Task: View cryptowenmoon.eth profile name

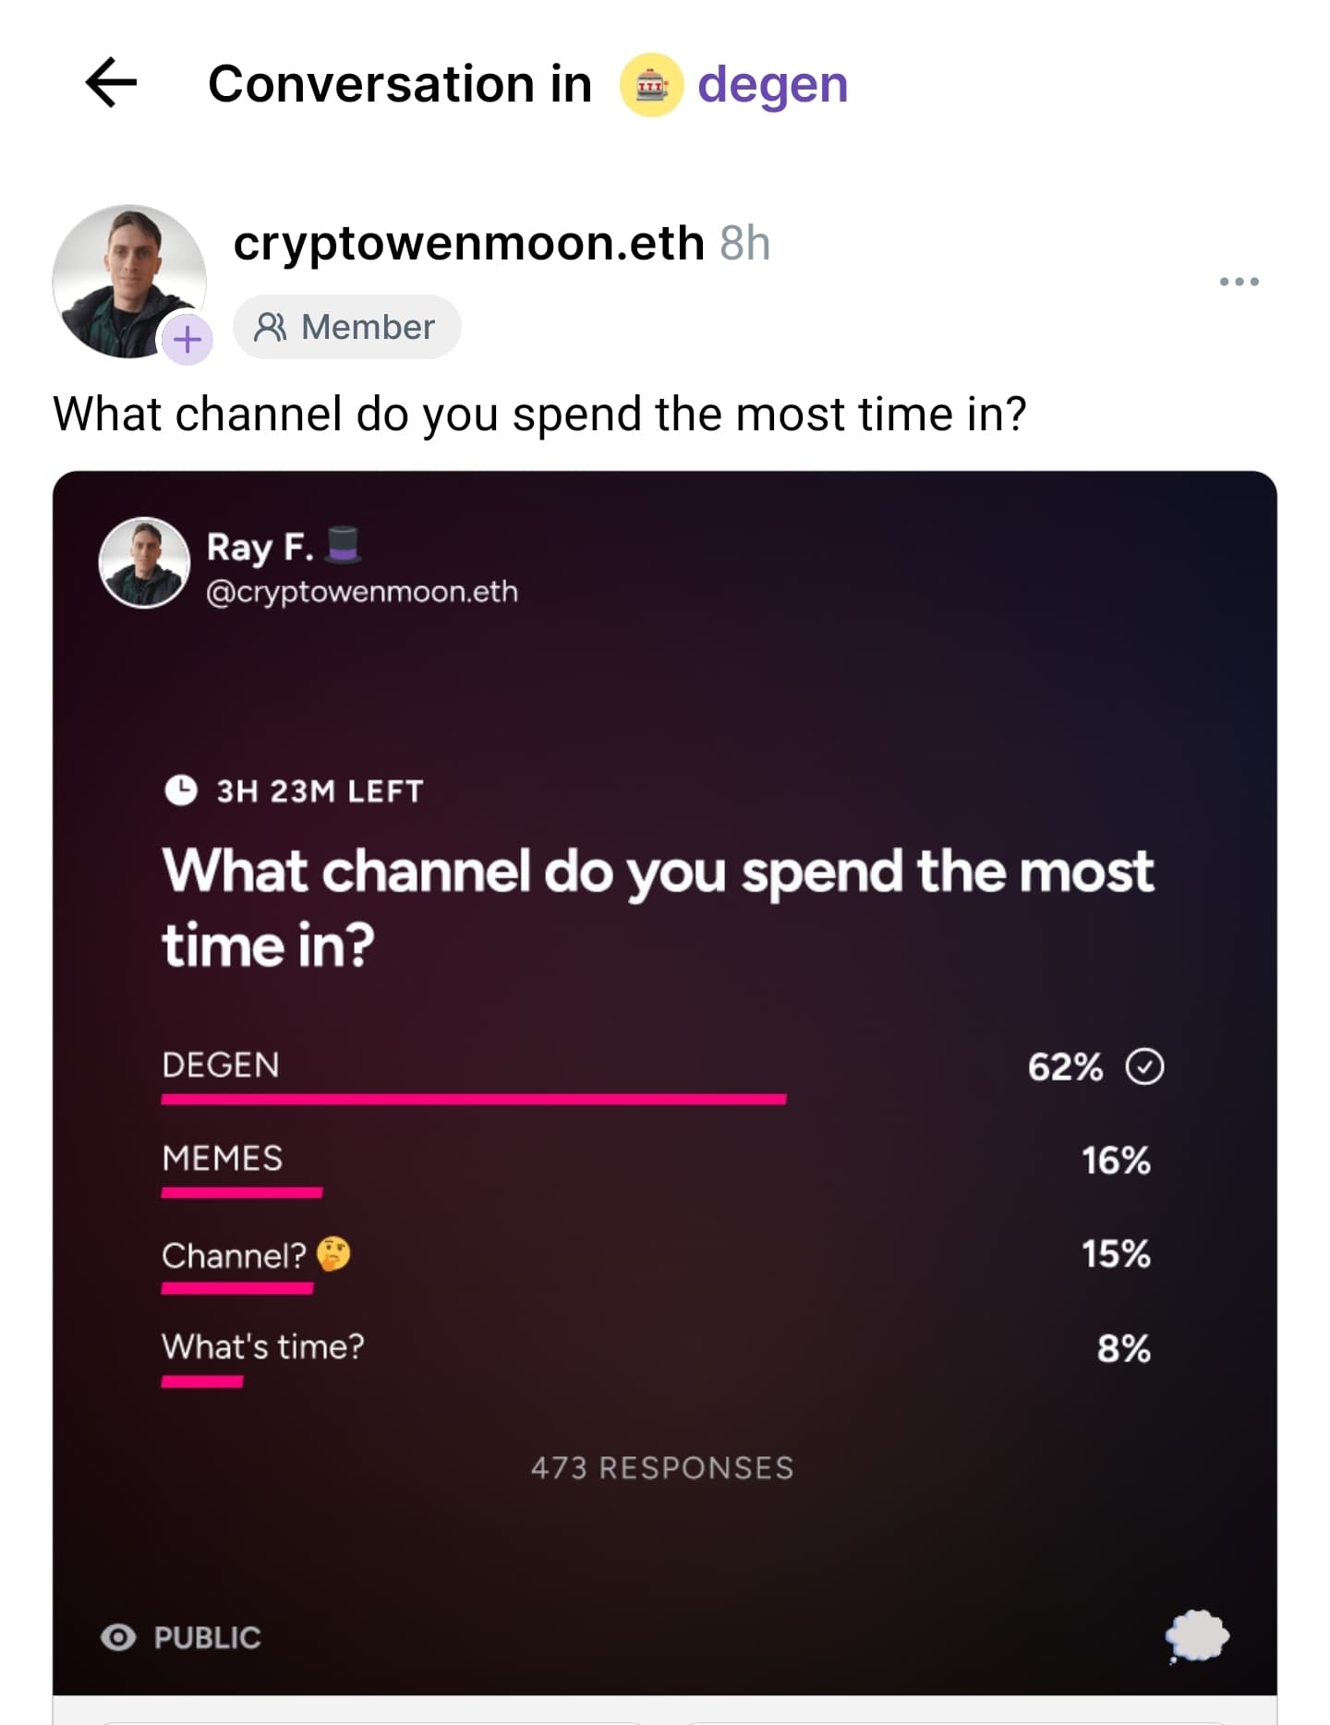Action: 469,244
